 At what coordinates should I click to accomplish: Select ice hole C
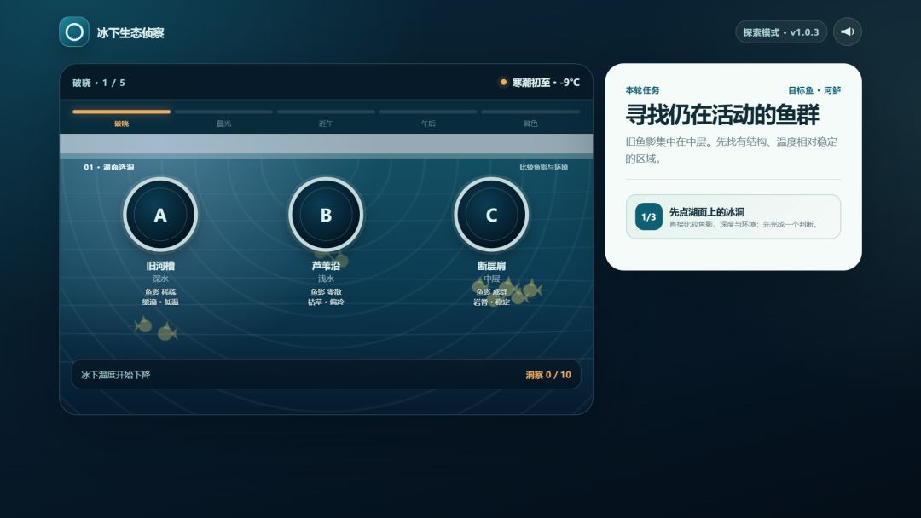tap(492, 215)
